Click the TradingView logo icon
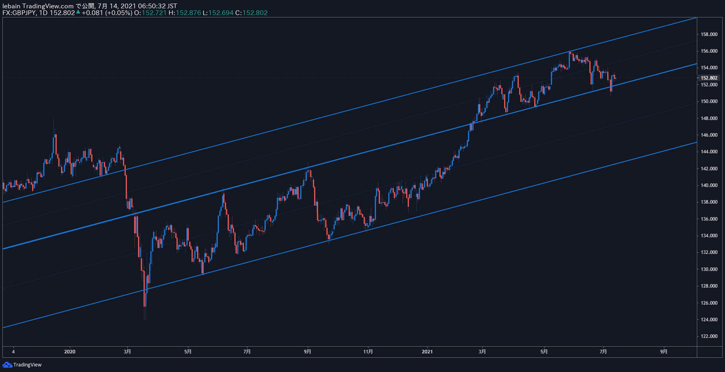The width and height of the screenshot is (725, 372). tap(7, 364)
